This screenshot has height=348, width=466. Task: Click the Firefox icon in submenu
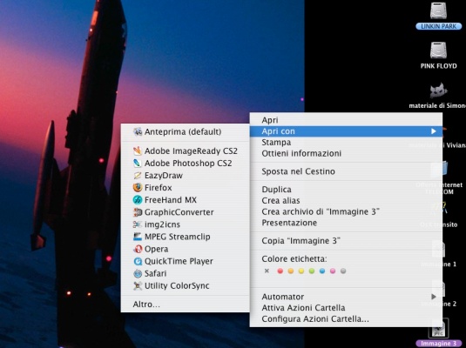tap(138, 188)
